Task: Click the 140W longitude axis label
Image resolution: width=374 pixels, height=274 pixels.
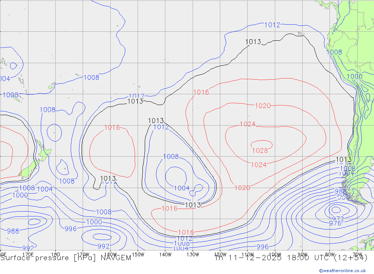Action: tap(165, 255)
